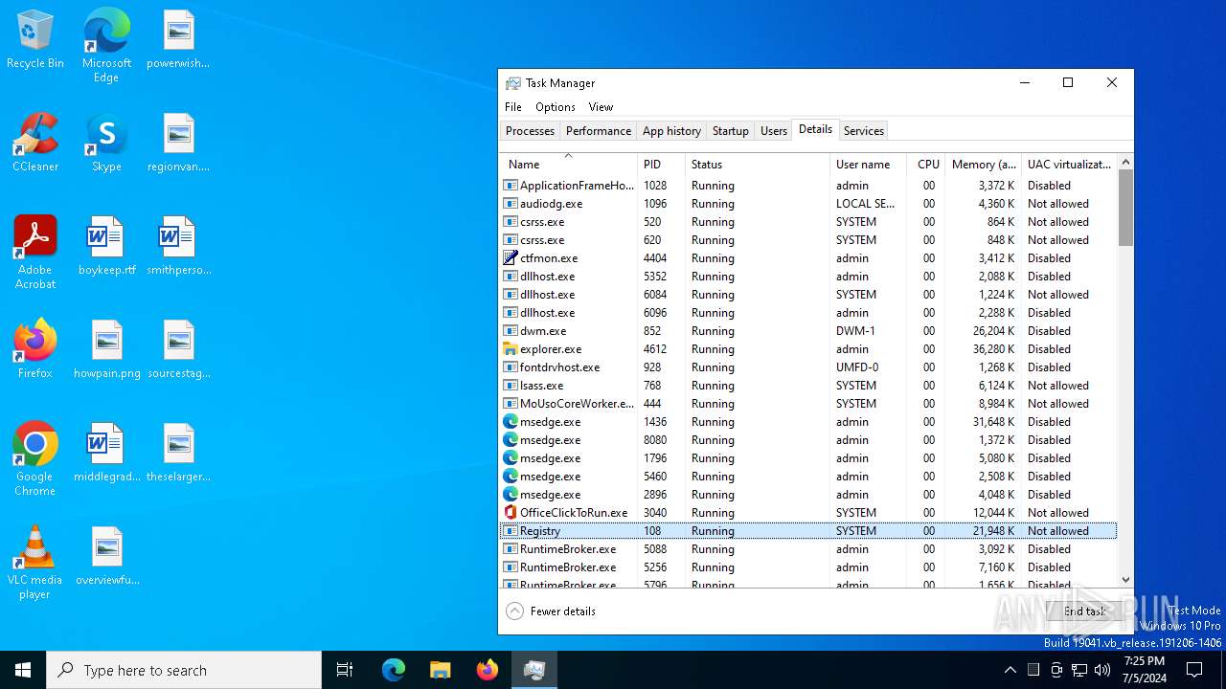Sort by Memory column header

(x=984, y=164)
